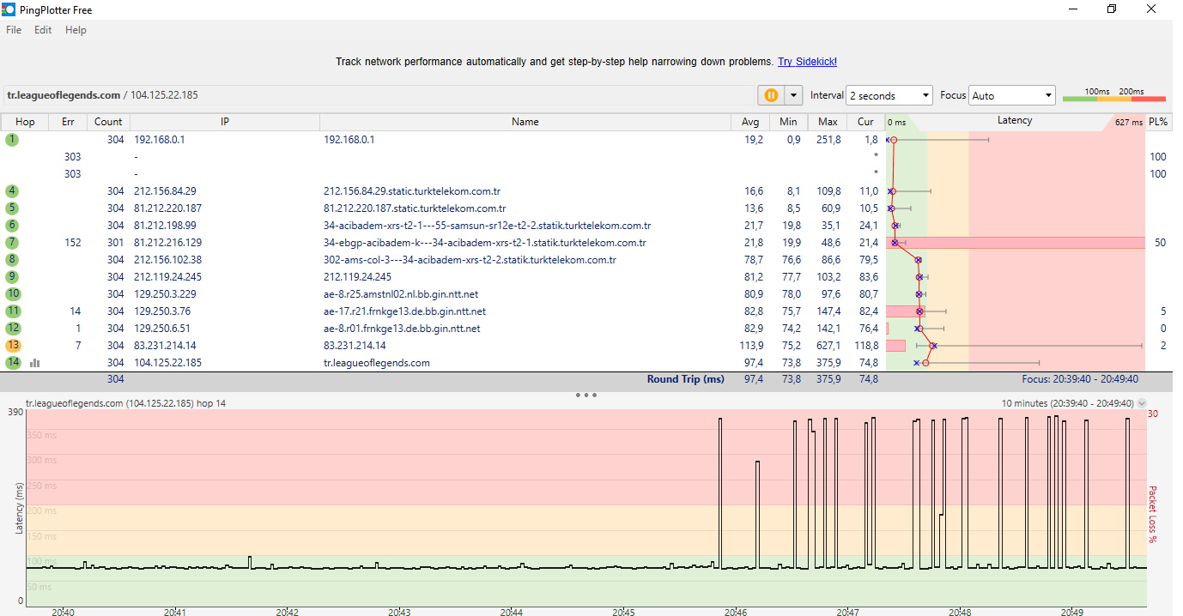The image size is (1183, 616).
Task: Select hop 11 green circle icon
Action: (x=13, y=311)
